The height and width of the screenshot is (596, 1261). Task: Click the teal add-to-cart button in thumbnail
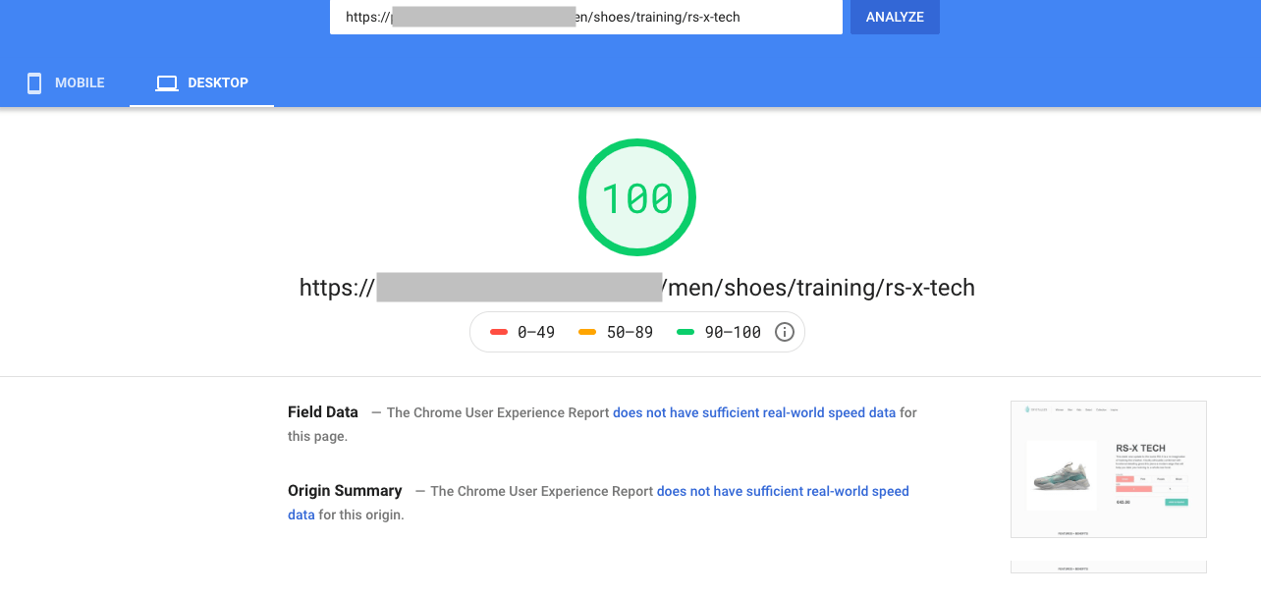1176,502
